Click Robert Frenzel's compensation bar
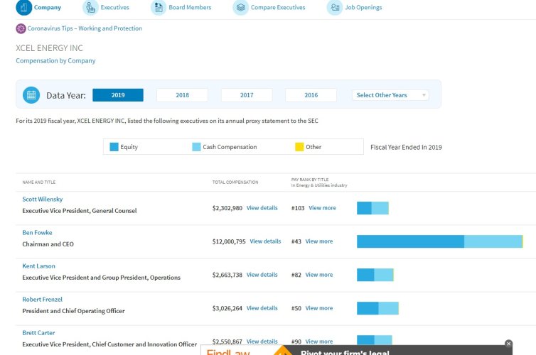536x355 pixels. point(377,308)
